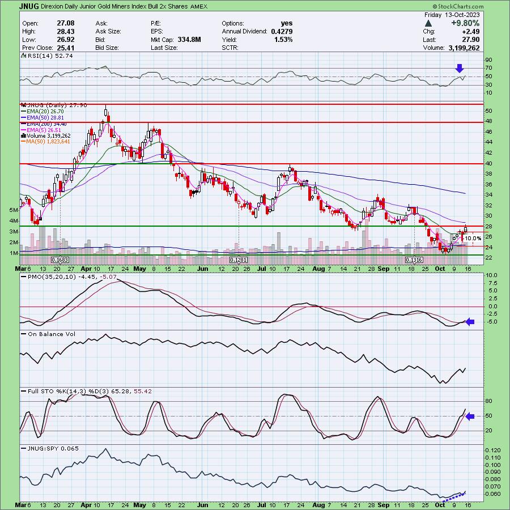The width and height of the screenshot is (510, 510).
Task: Click the Open price value 27.08
Action: click(x=65, y=23)
